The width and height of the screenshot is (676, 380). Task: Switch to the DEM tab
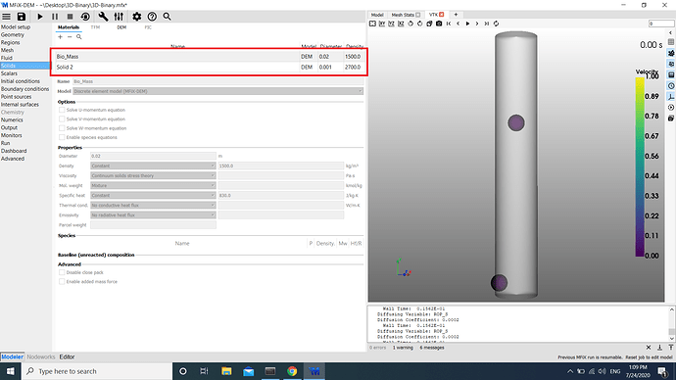(121, 27)
